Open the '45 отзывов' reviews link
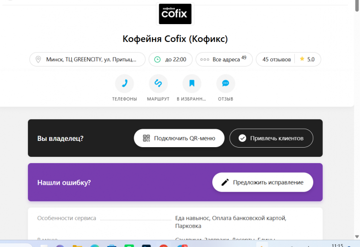Screen dimensions: 360x247 click(x=277, y=59)
